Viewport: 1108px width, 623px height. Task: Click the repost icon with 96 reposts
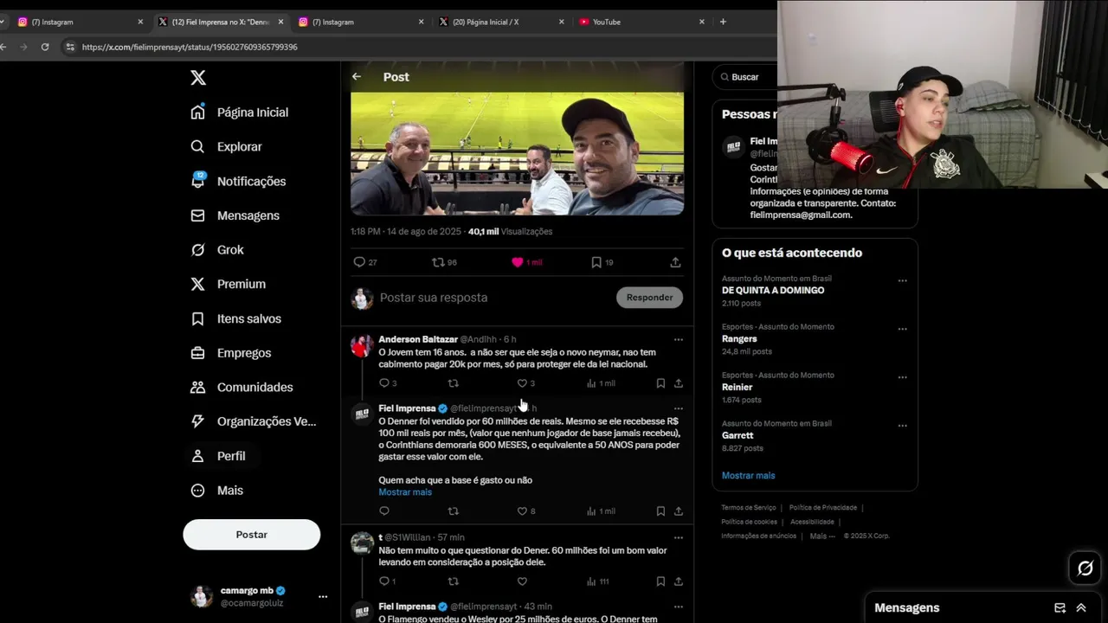(x=438, y=262)
